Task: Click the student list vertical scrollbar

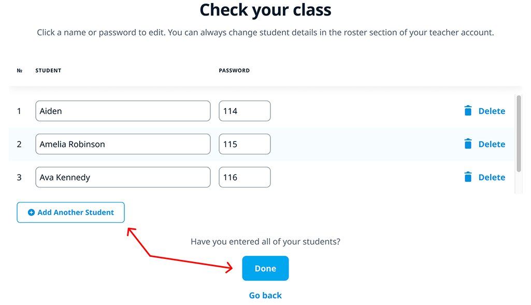Action: (x=519, y=134)
